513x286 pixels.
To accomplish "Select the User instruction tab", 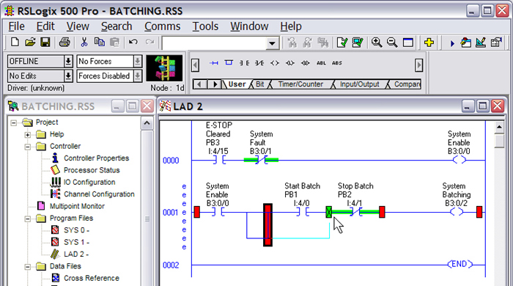I will [237, 84].
